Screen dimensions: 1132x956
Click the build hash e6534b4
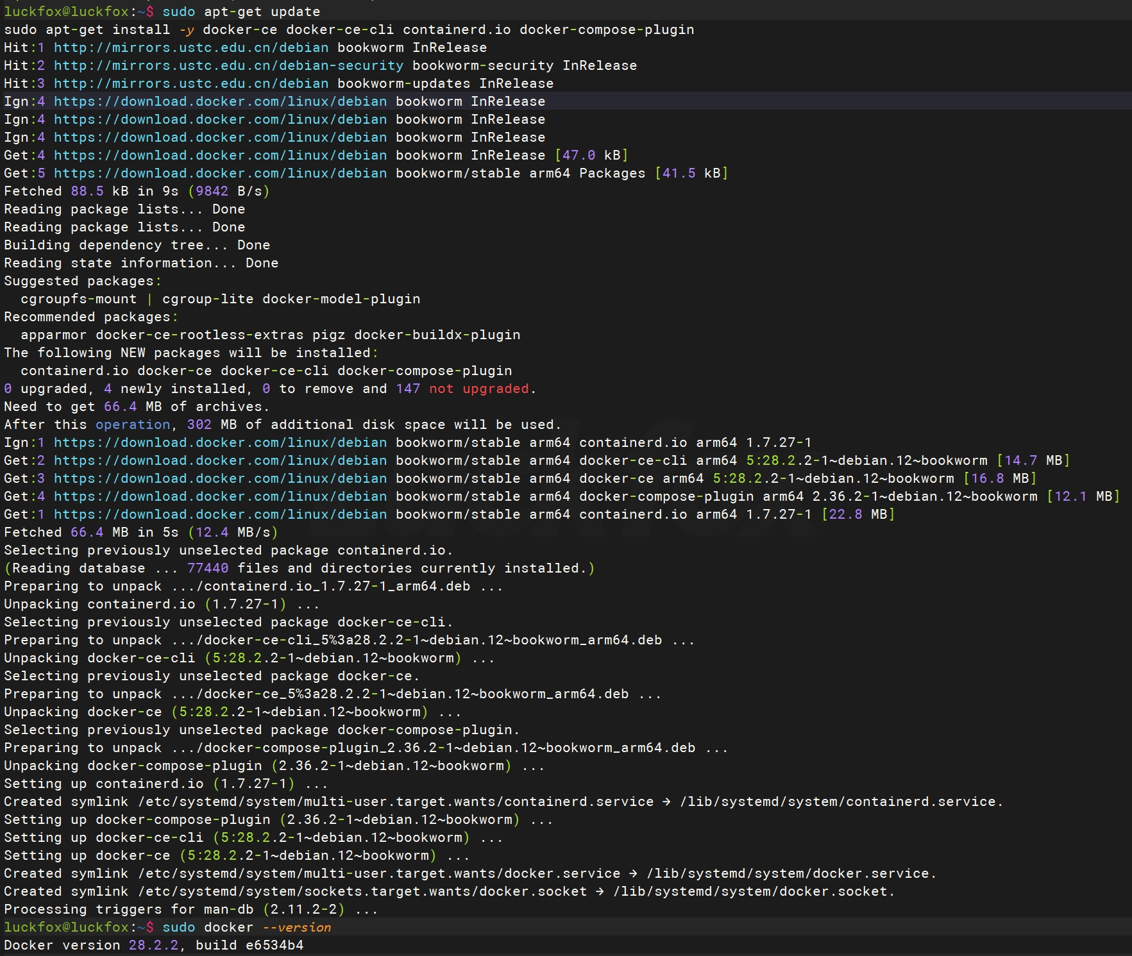tap(275, 945)
